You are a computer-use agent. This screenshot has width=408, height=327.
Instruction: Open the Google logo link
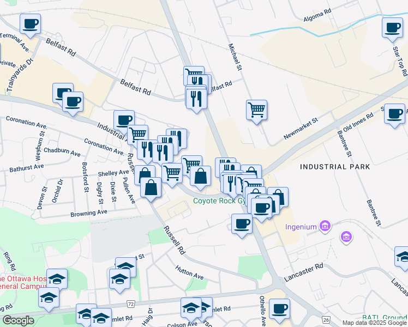(x=18, y=320)
